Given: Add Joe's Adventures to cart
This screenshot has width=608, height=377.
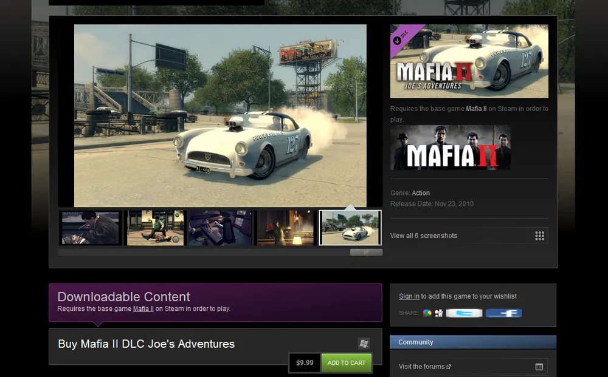Looking at the screenshot, I should coord(347,363).
